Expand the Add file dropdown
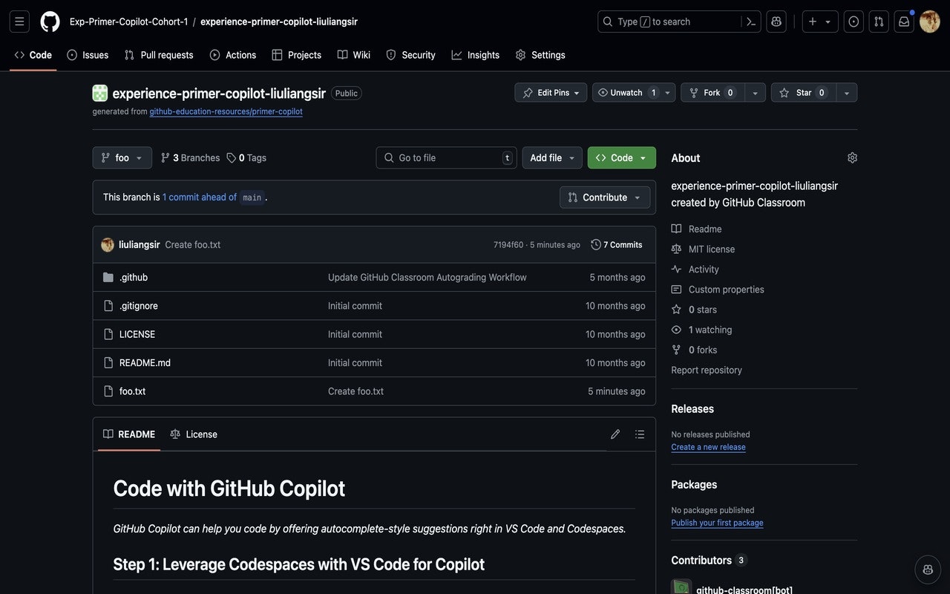The width and height of the screenshot is (950, 594). [x=553, y=157]
